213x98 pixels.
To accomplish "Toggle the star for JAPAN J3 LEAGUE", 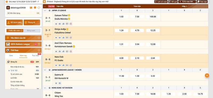I will coord(50,10).
